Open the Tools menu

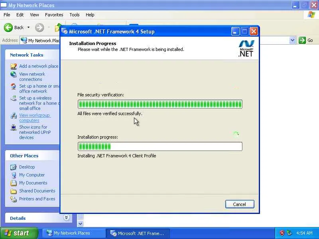[75, 15]
